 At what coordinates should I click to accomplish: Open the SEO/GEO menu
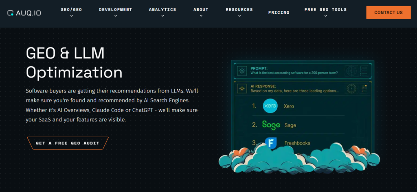71,10
